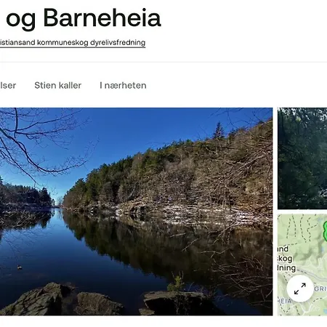Click the small blue pond on the map
This screenshot has height=327, width=327.
click(325, 310)
